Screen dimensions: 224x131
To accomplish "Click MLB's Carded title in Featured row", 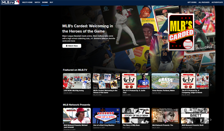I will point(105,91).
